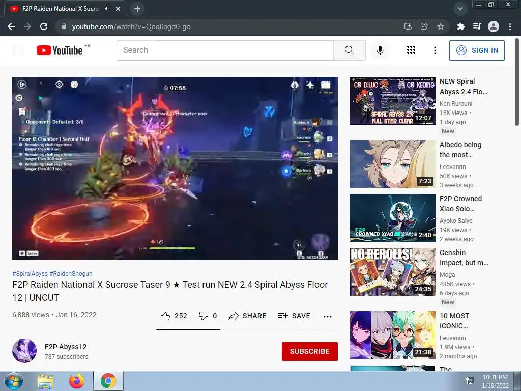521x391 pixels.
Task: Open a new tab with plus button
Action: (x=137, y=9)
